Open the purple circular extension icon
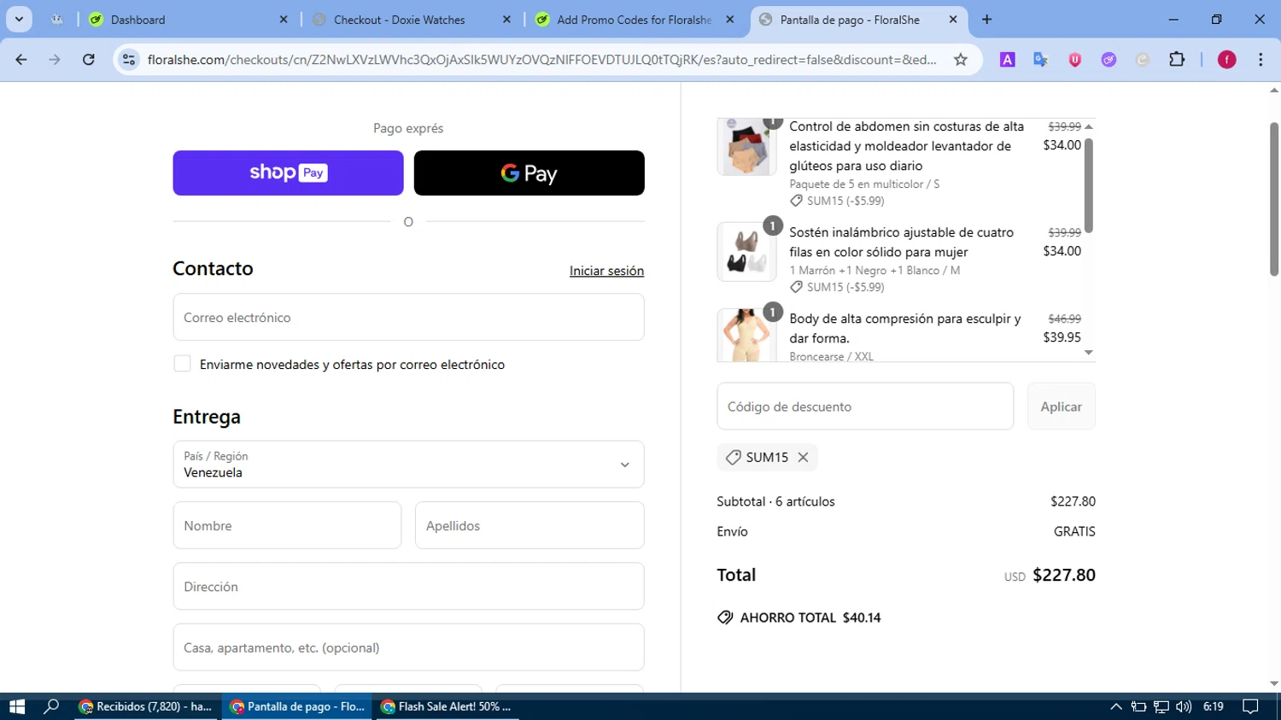Screen dimensions: 1281x720 click(x=1108, y=59)
